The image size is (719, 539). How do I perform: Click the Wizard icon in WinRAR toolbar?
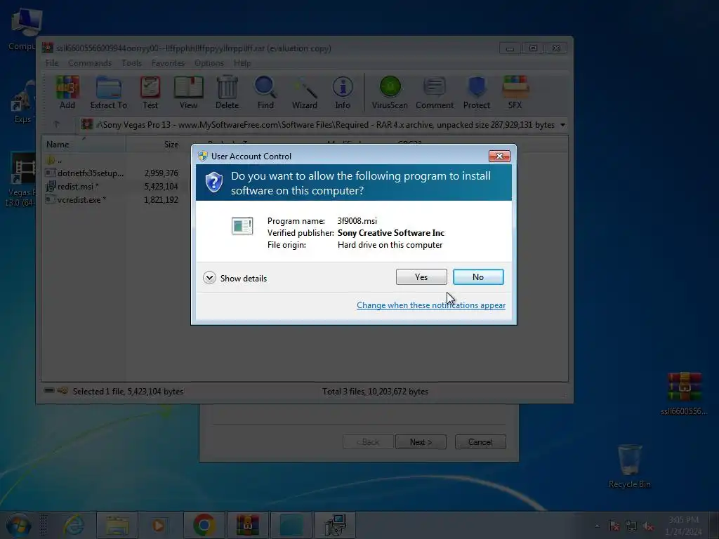(305, 93)
